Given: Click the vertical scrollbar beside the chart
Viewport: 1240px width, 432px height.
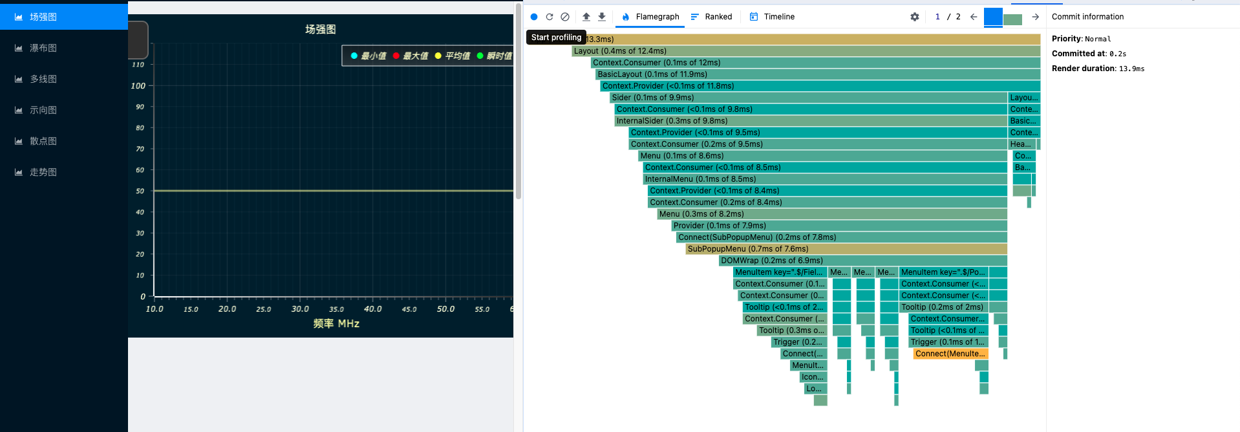Looking at the screenshot, I should point(518,100).
